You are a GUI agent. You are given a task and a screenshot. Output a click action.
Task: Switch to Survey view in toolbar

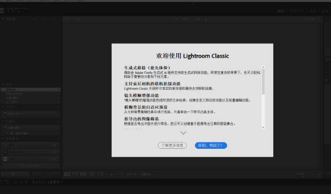coord(92,174)
